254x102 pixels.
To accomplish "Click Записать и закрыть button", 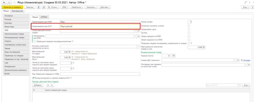I will (12, 7).
